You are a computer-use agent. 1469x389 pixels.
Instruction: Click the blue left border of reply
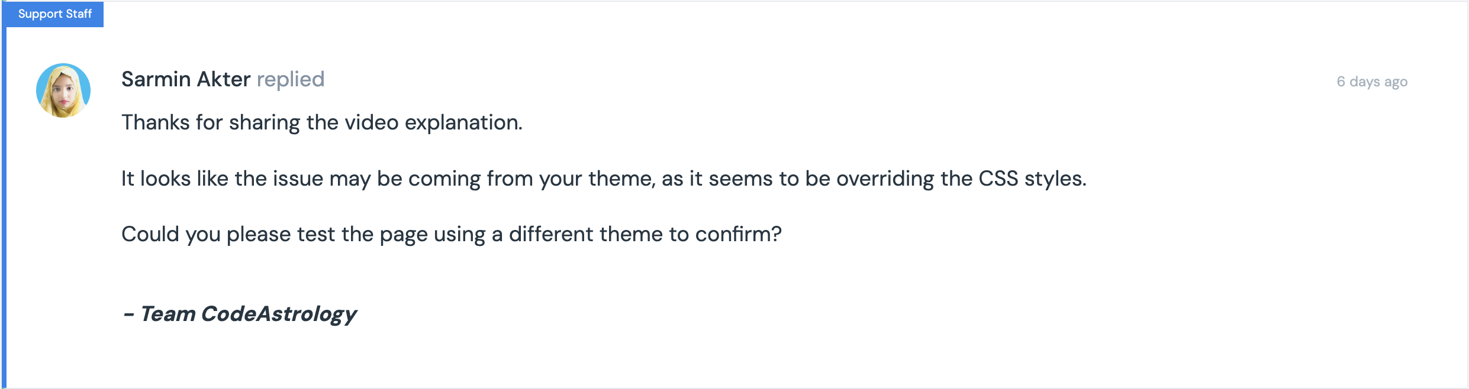click(x=4, y=207)
